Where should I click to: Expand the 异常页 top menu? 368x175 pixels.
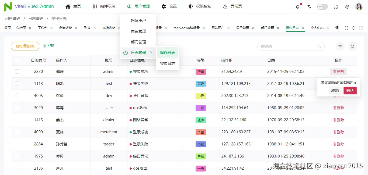click(232, 6)
